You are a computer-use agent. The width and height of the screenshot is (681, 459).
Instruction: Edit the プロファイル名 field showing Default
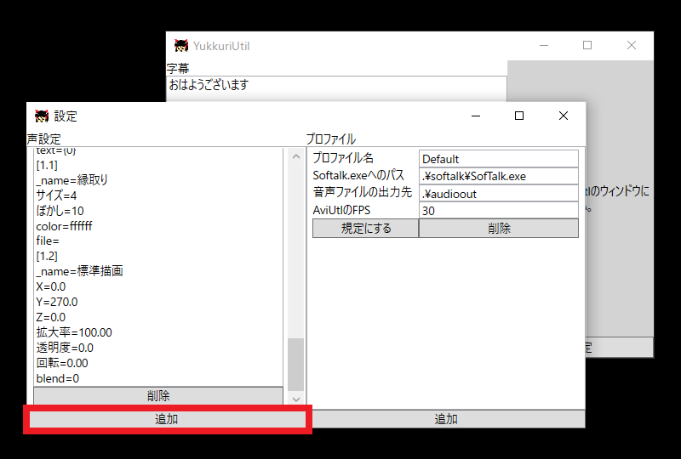pyautogui.click(x=499, y=159)
